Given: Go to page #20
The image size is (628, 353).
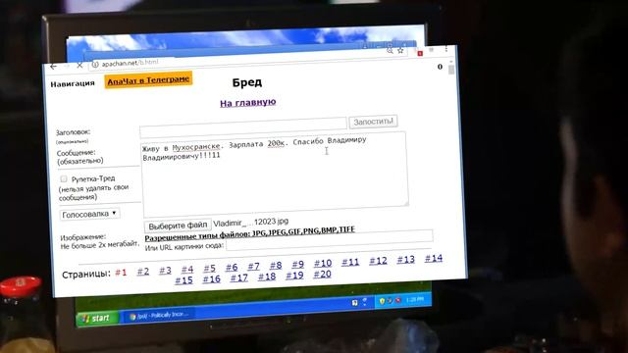Looking at the screenshot, I should coord(323,274).
